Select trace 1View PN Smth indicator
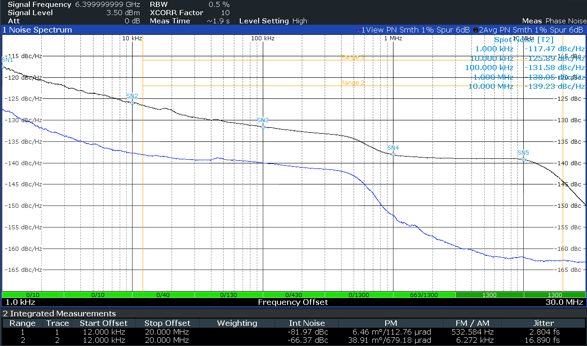Image resolution: width=587 pixels, height=346 pixels. (413, 30)
